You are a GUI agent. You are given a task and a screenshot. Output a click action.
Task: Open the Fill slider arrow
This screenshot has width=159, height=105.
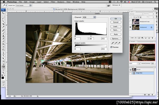click(153, 17)
